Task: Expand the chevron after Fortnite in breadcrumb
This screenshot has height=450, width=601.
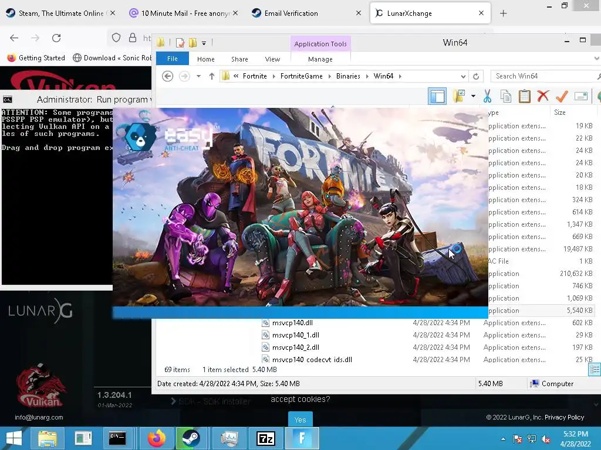Action: coord(274,76)
